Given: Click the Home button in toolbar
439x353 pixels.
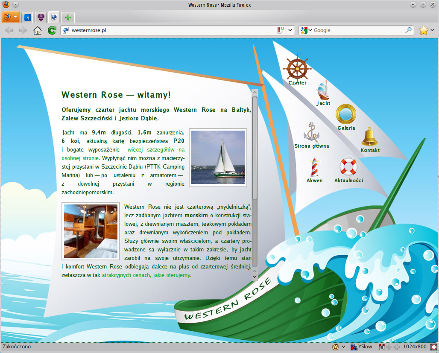Looking at the screenshot, I should (38, 30).
